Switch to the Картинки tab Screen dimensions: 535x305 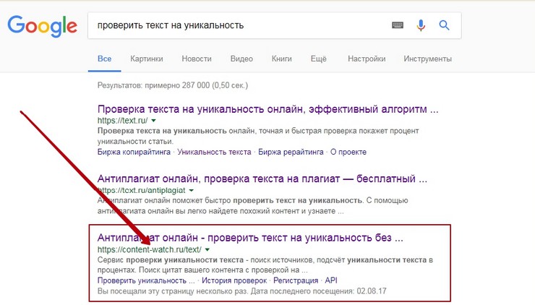147,59
